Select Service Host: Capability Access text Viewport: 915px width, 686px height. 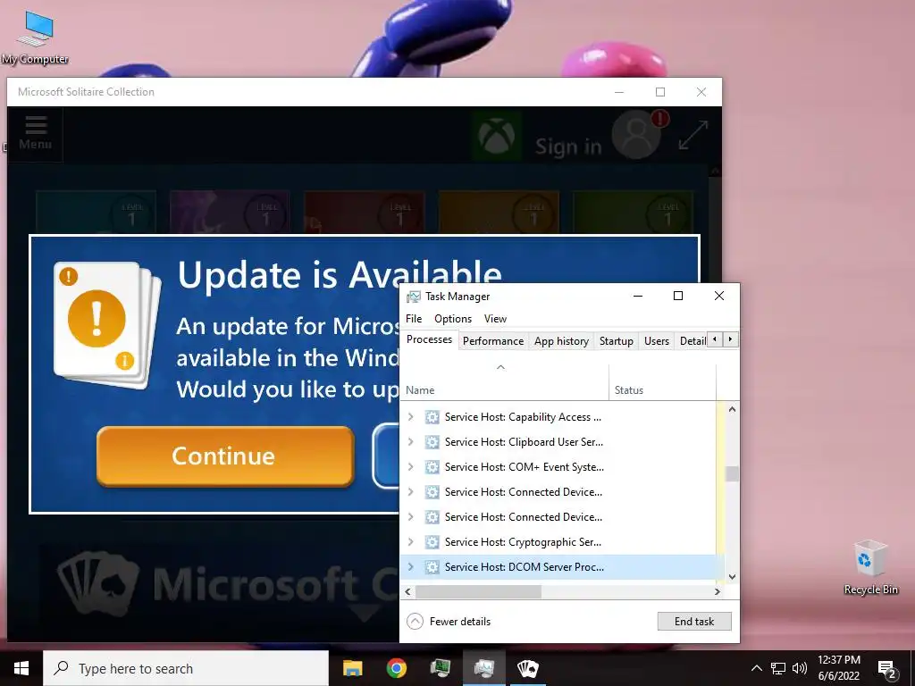522,416
